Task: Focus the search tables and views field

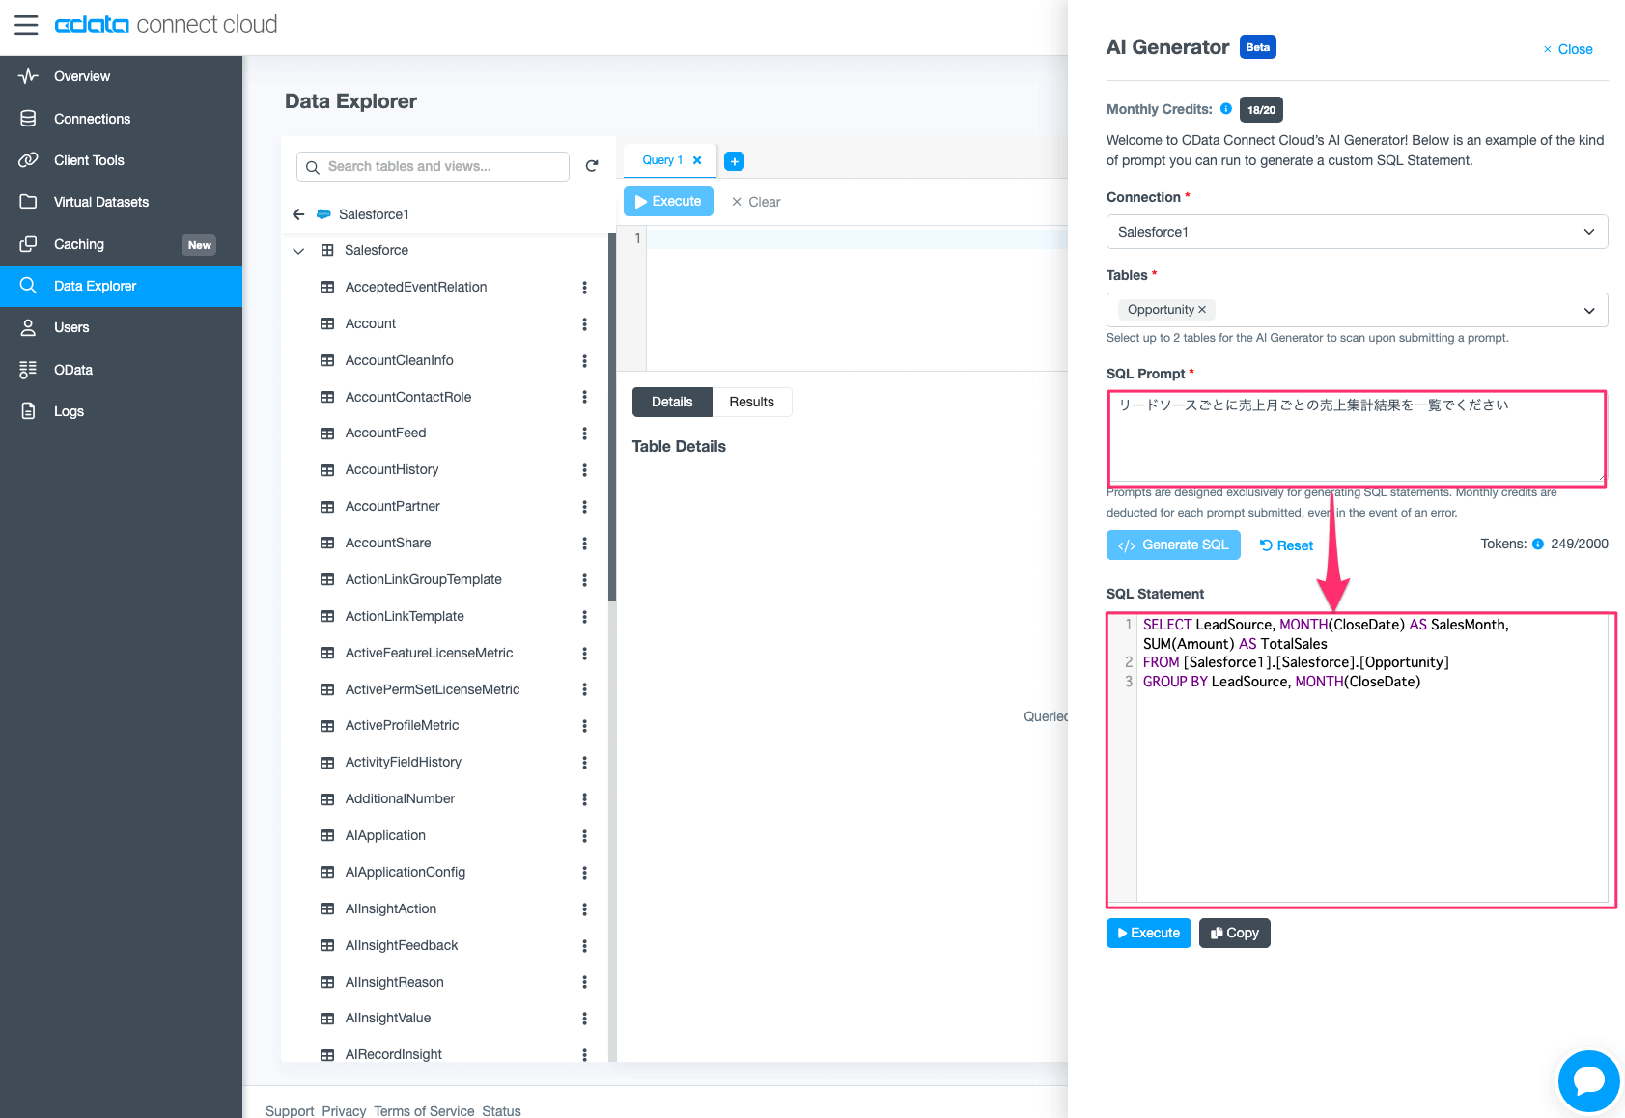Action: [x=433, y=166]
